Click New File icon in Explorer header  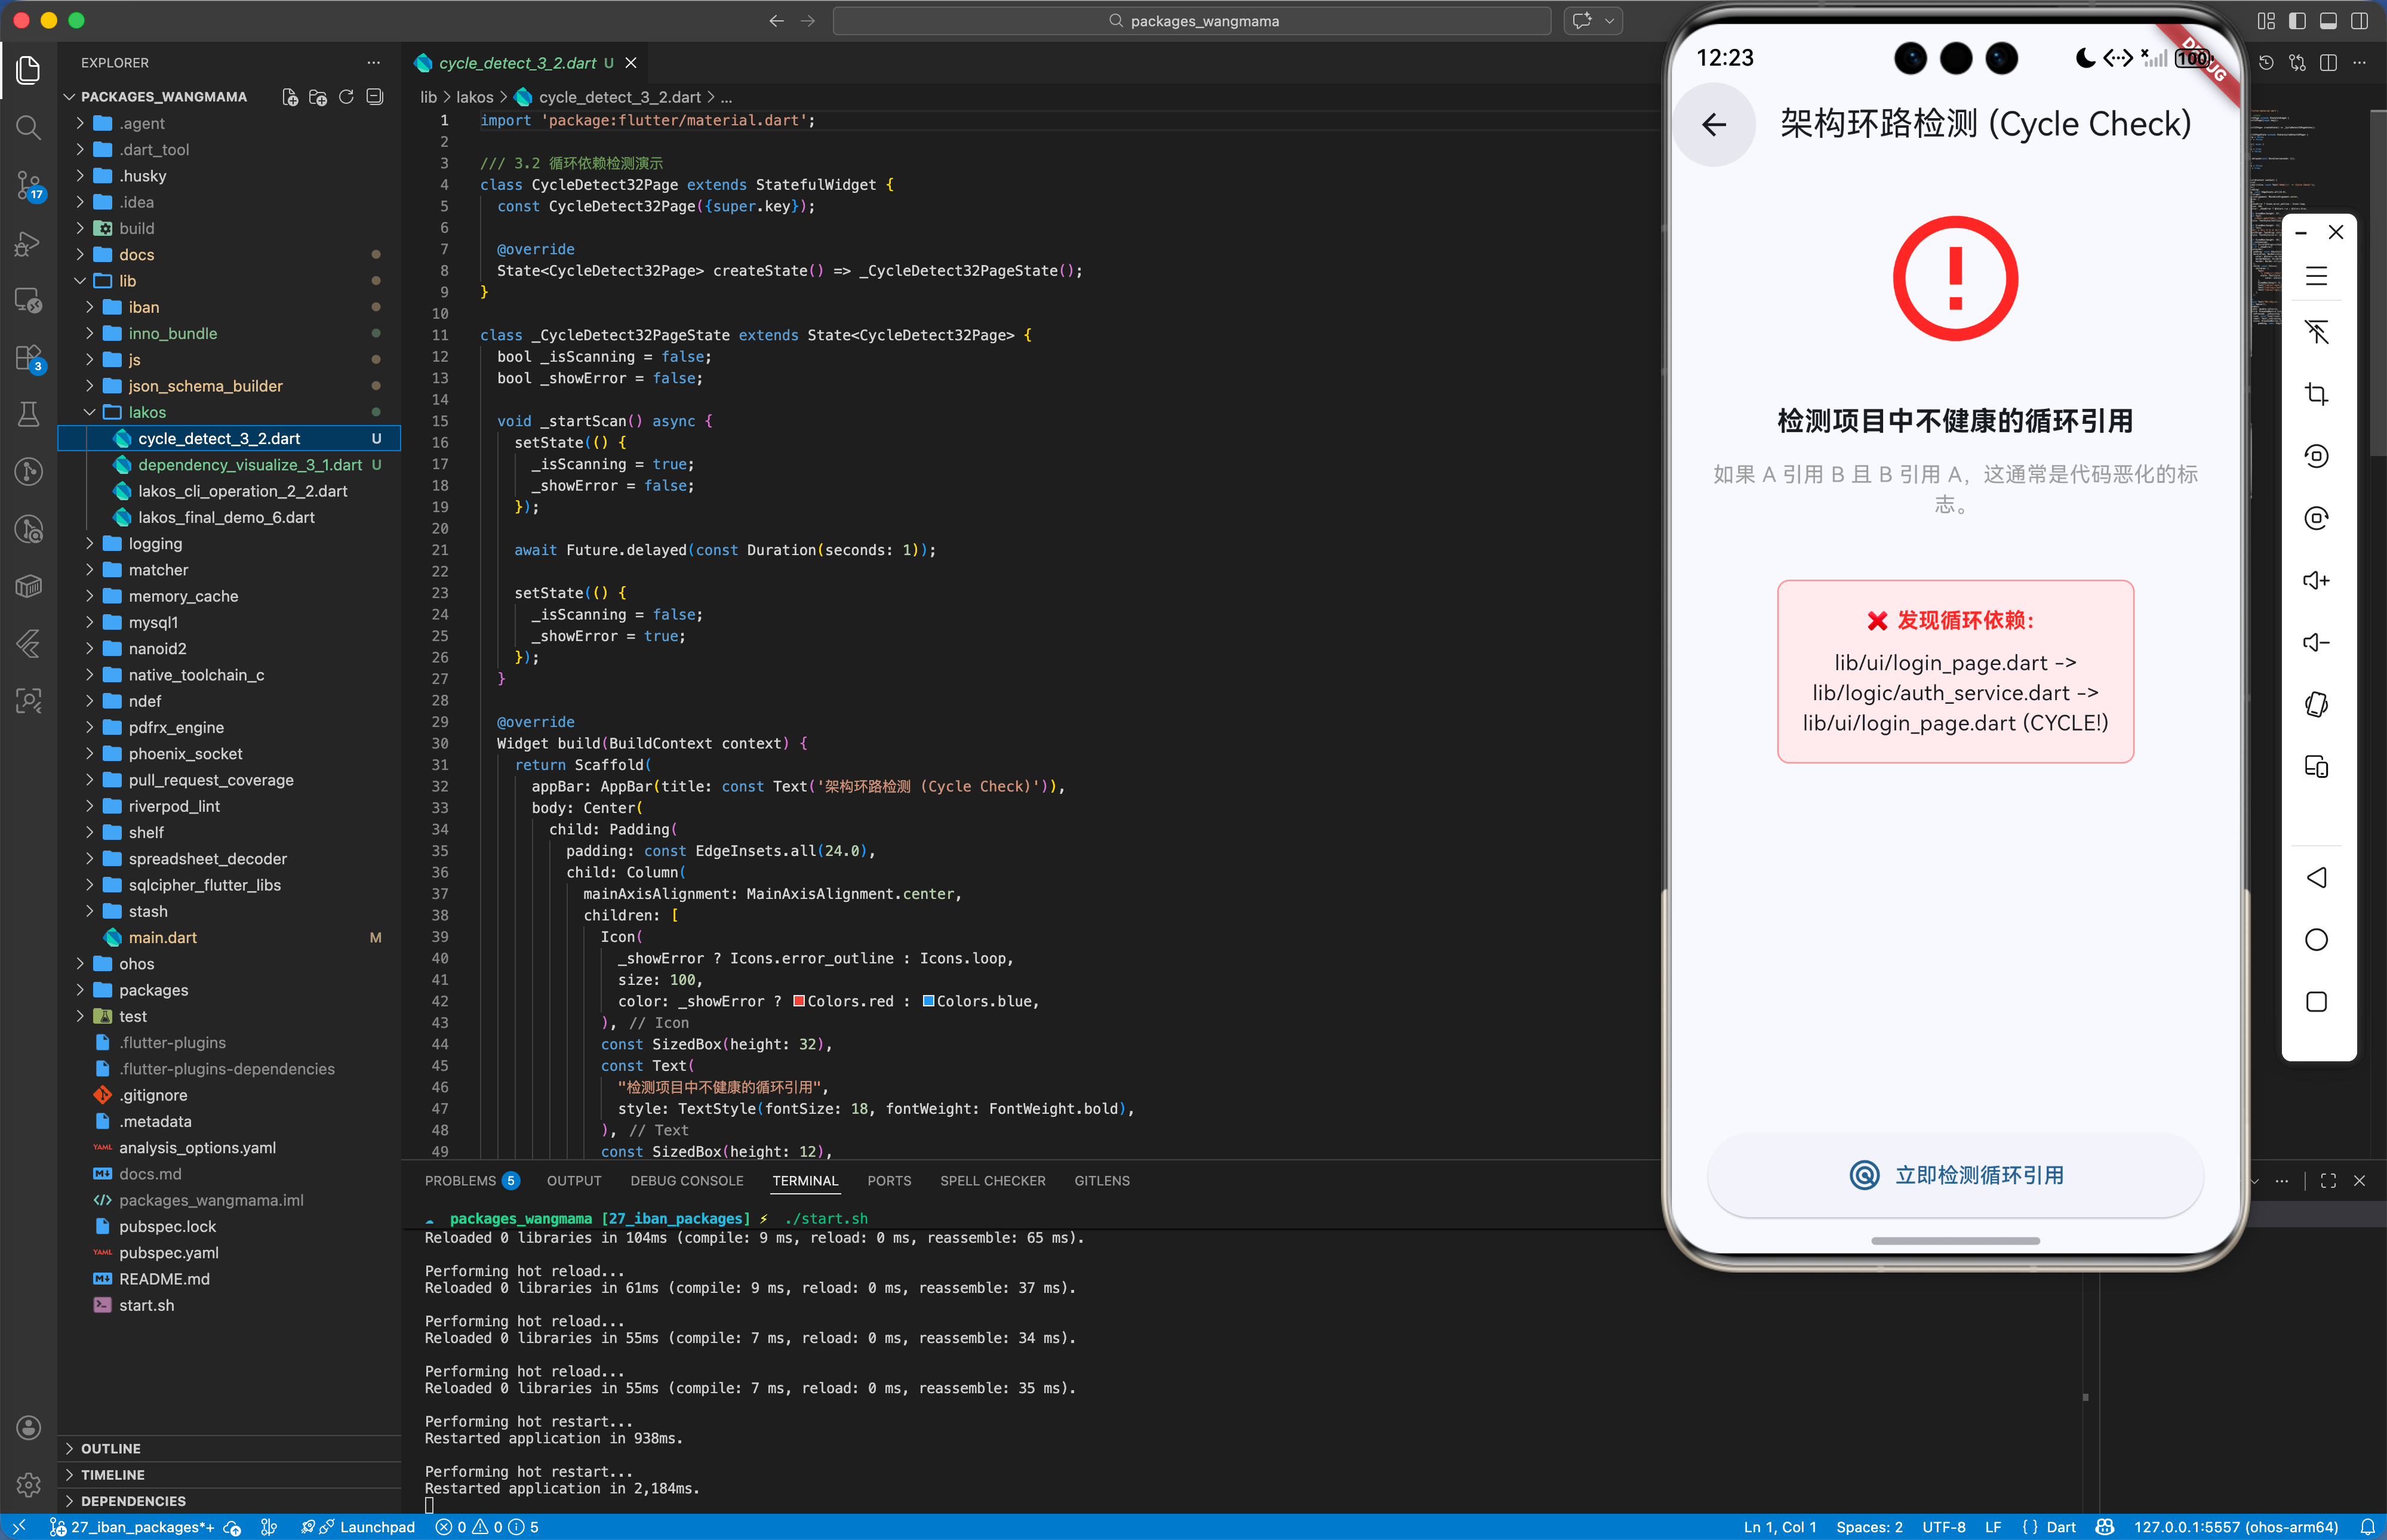pyautogui.click(x=290, y=97)
